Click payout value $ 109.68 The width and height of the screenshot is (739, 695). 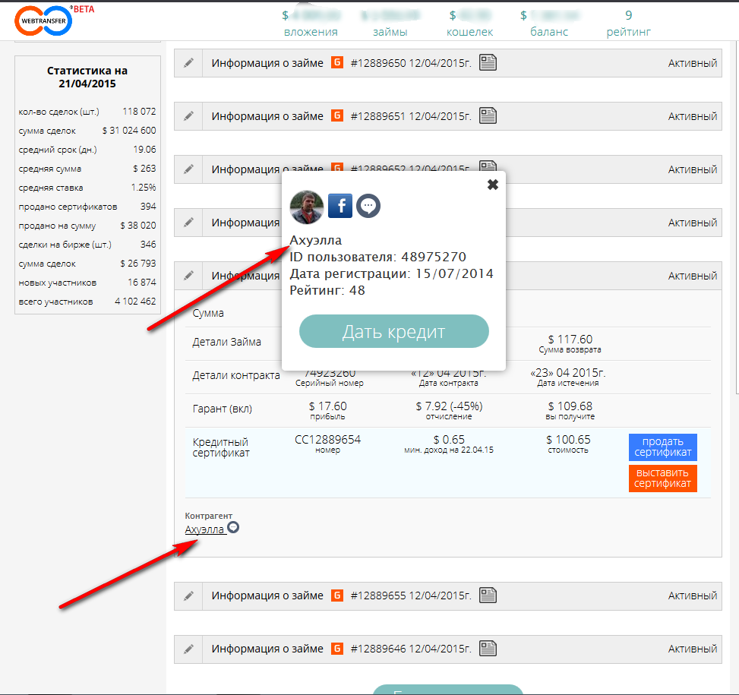click(570, 406)
